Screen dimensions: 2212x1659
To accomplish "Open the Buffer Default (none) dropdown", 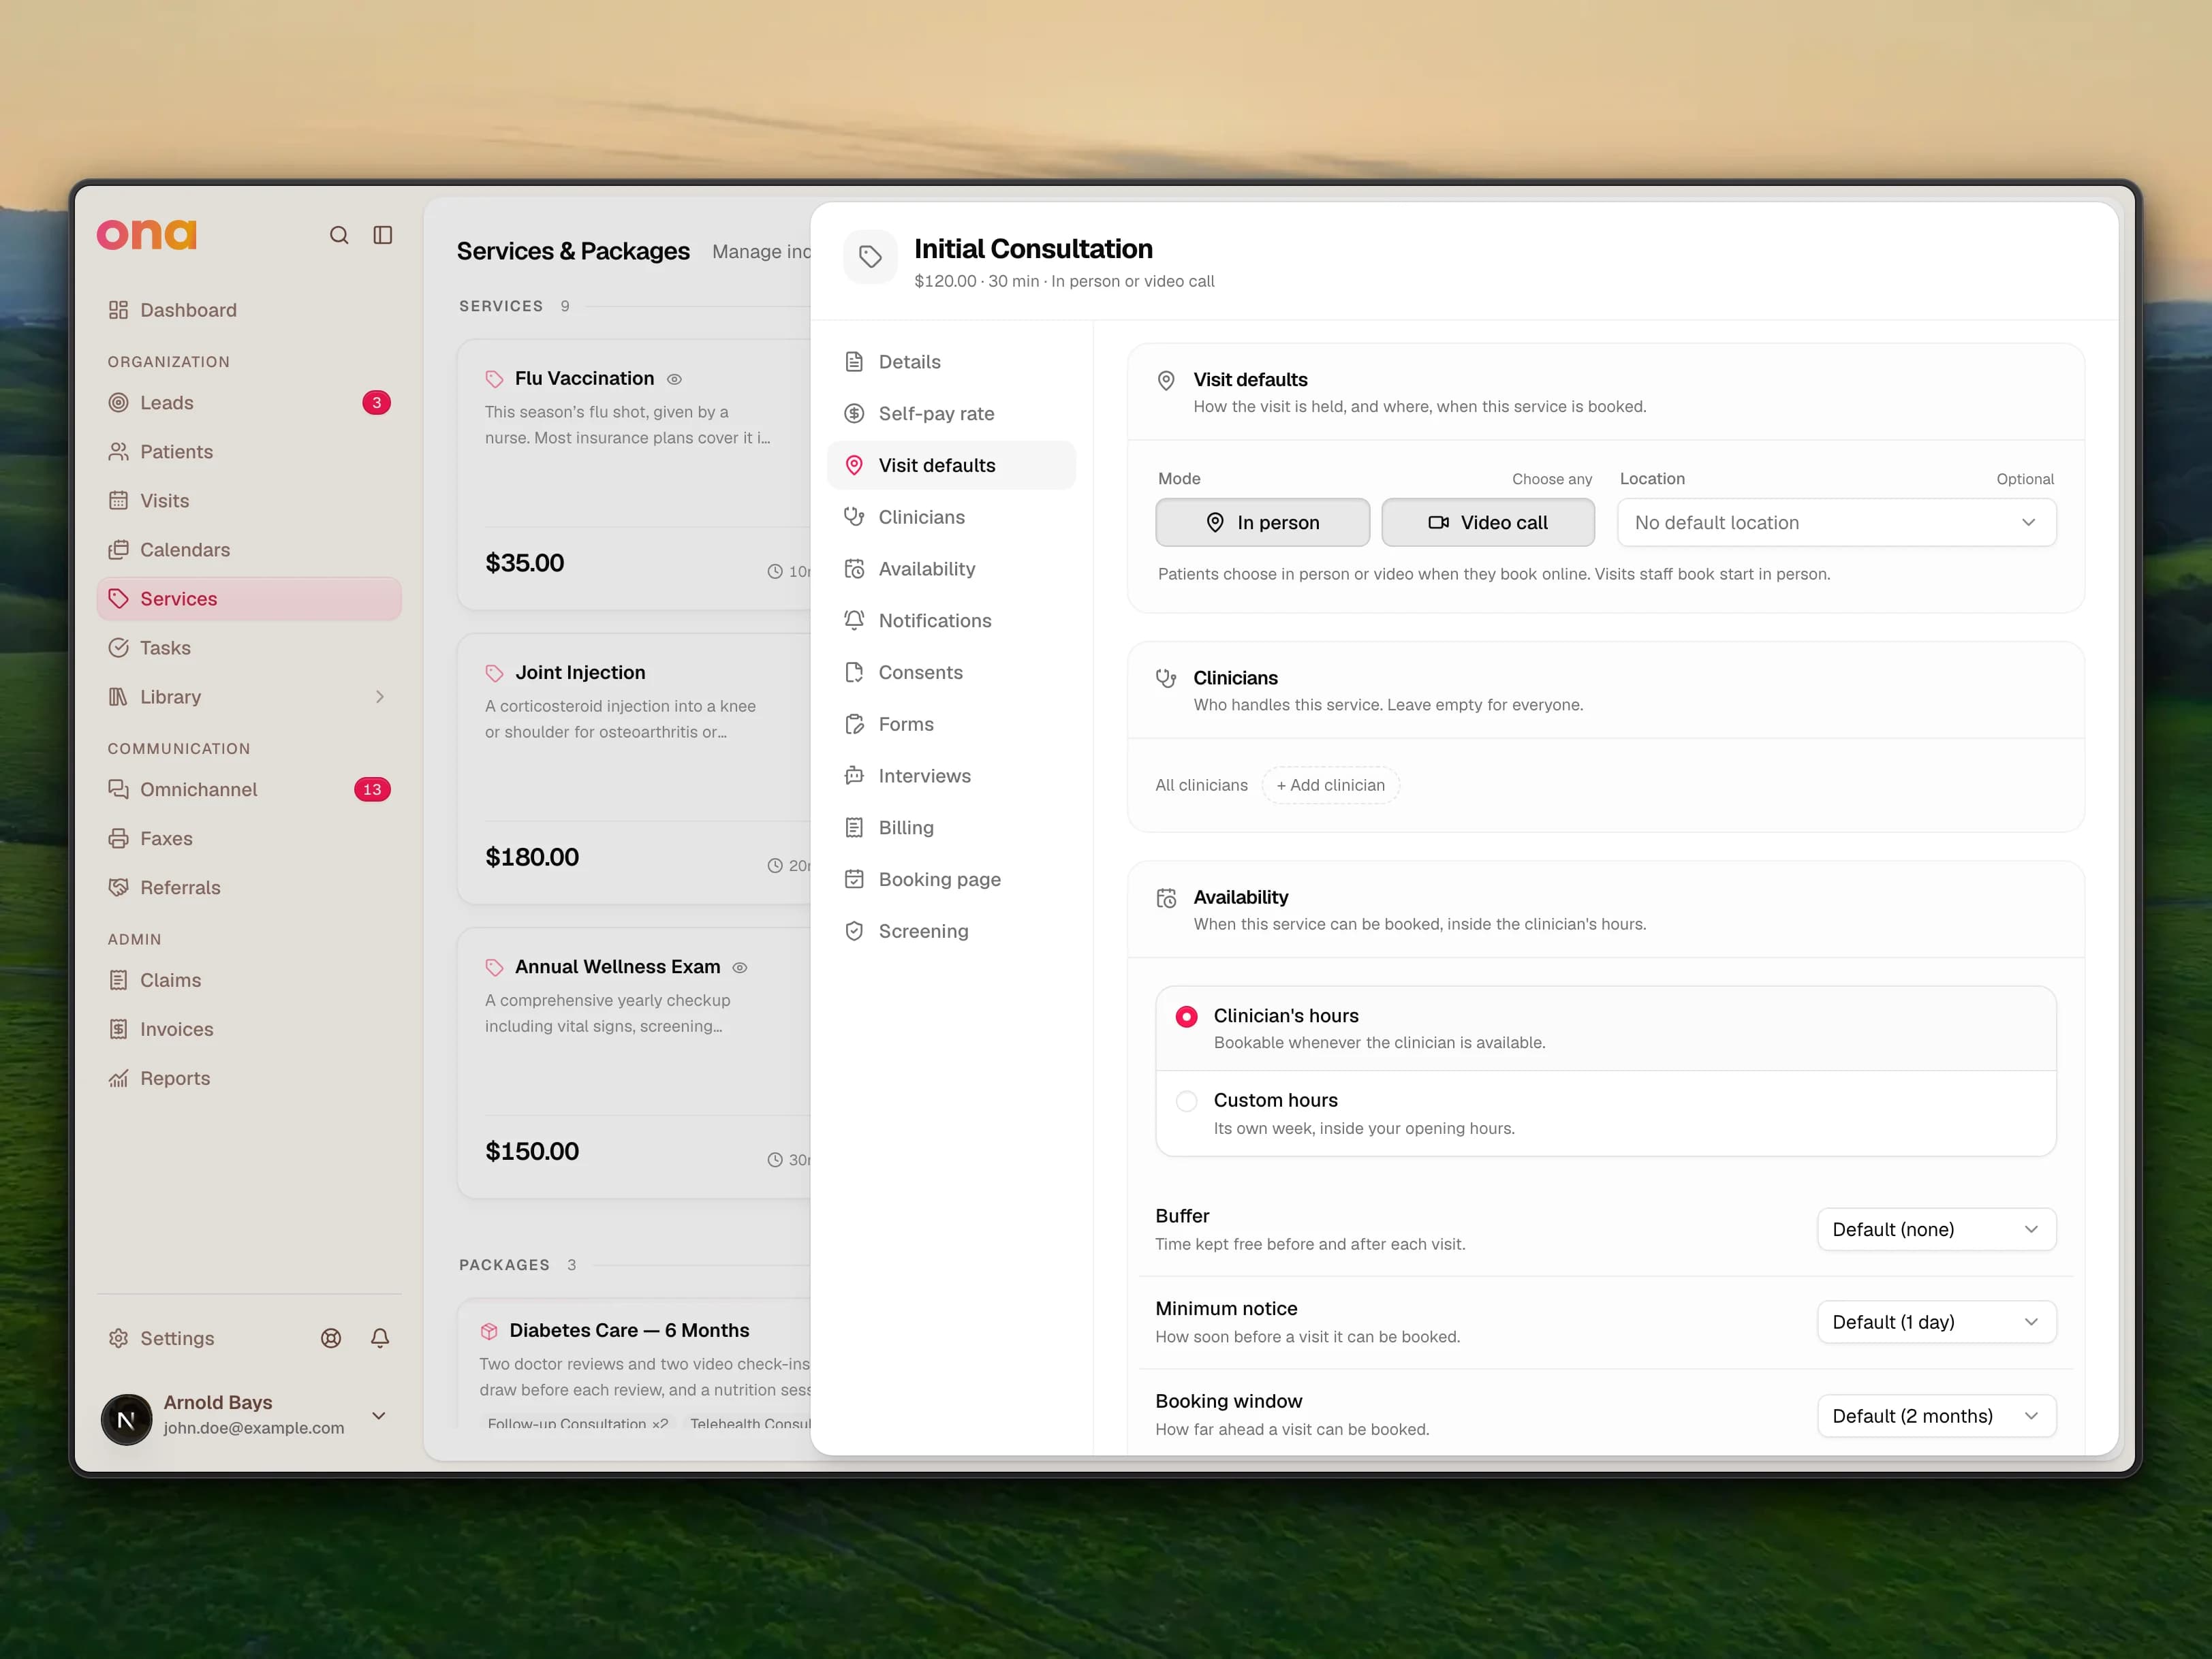I will coord(1936,1229).
